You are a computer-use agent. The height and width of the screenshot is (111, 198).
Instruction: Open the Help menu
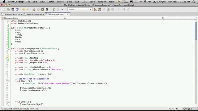(x=111, y=2)
